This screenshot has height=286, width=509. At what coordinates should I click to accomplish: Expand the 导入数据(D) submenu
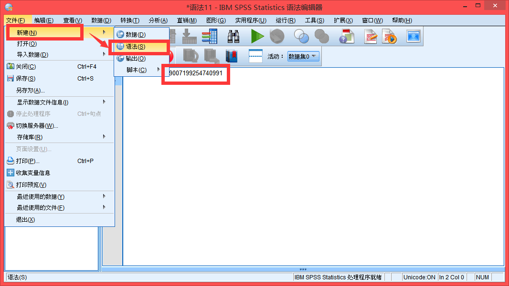click(x=104, y=54)
